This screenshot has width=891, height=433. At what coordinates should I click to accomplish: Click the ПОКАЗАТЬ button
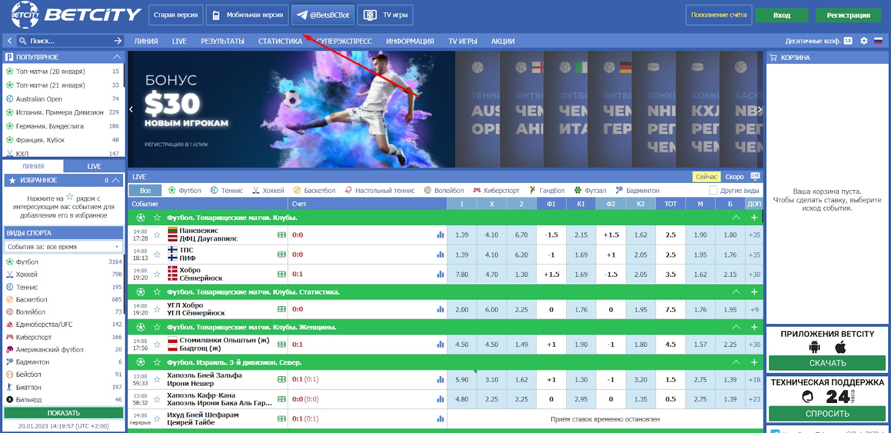[x=63, y=413]
